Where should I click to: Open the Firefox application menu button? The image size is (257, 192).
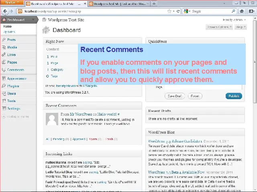point(12,3)
